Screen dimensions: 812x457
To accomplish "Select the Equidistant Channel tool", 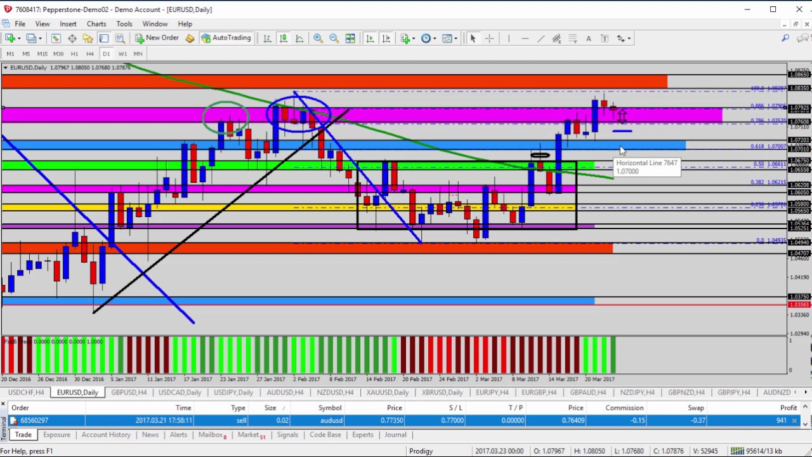I will 556,38.
